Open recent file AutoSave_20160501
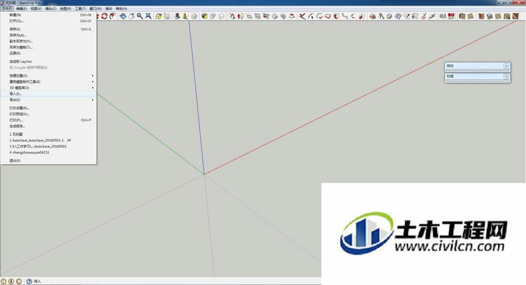This screenshot has width=526, height=285. pos(48,146)
